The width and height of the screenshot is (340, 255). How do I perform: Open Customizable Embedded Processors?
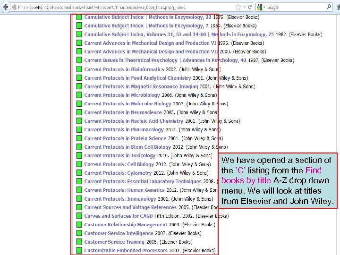126,251
